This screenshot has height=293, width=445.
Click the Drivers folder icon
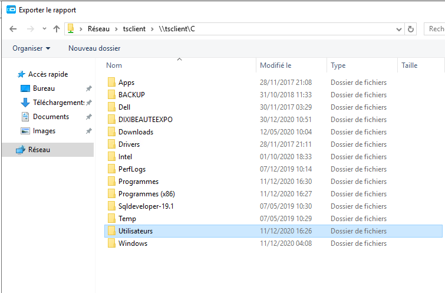pyautogui.click(x=111, y=144)
